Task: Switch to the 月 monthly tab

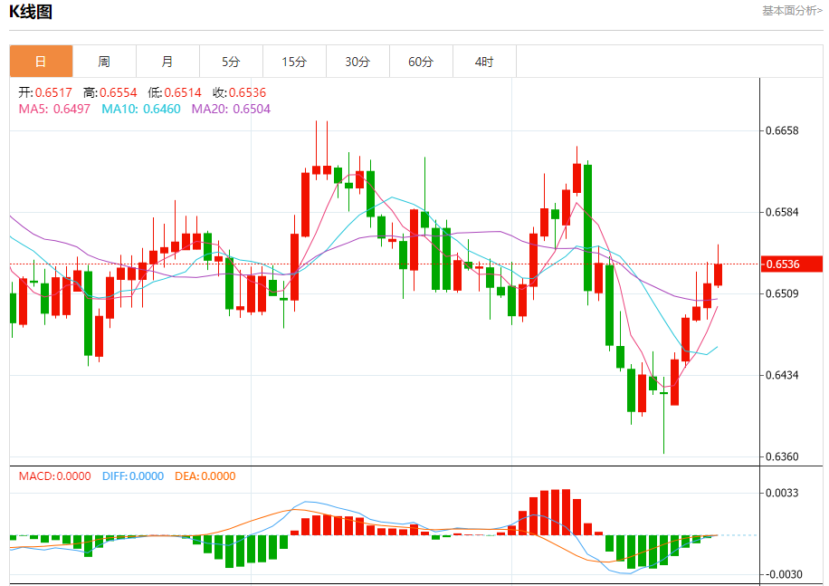Action: 167,62
